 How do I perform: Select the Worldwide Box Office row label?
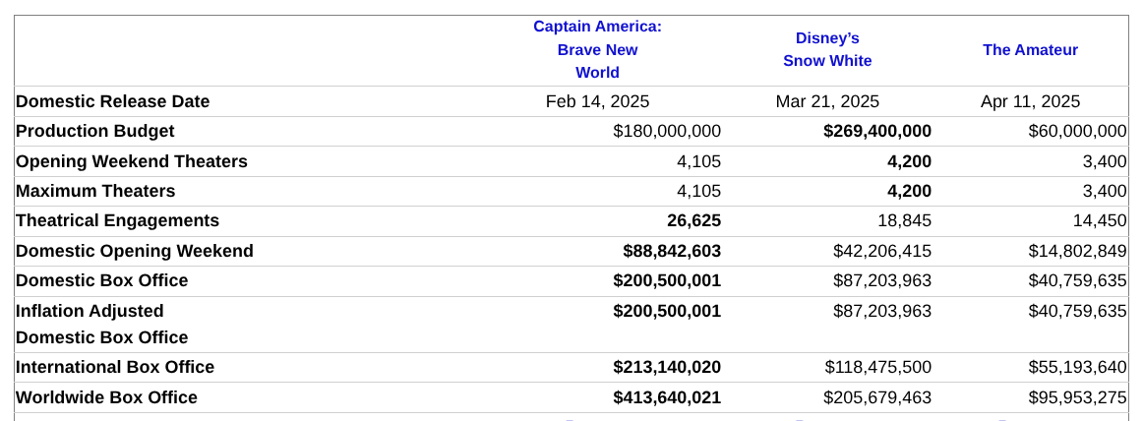click(x=107, y=397)
